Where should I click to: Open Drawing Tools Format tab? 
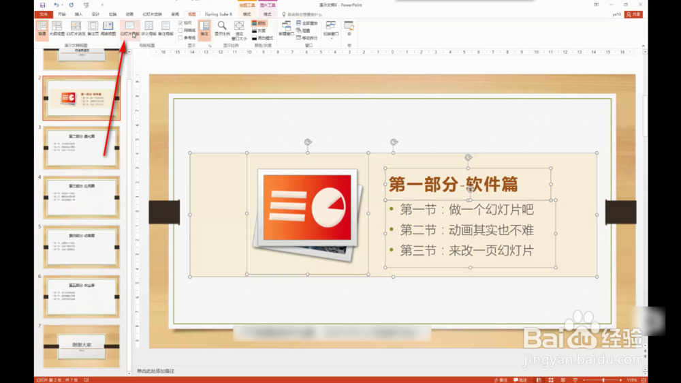tap(247, 14)
